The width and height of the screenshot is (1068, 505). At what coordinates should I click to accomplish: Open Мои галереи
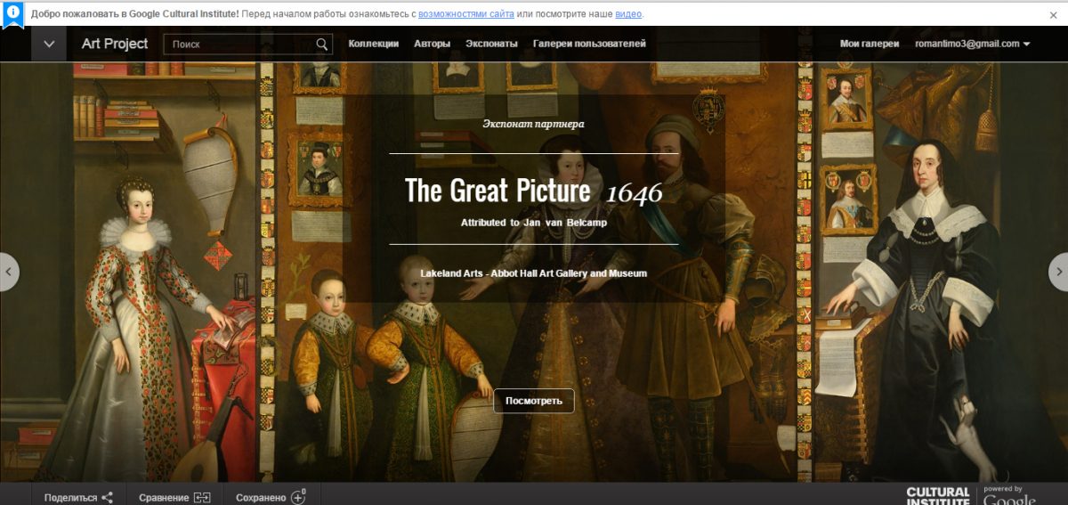(870, 44)
